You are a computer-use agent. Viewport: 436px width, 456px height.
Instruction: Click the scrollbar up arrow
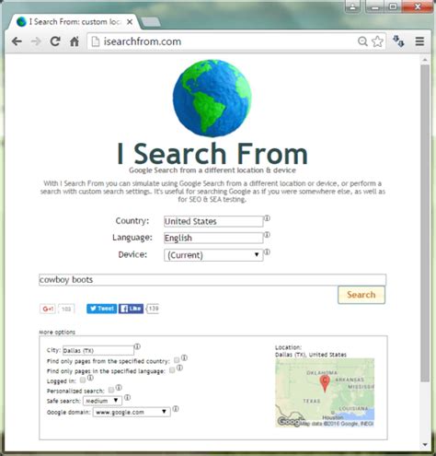[425, 60]
